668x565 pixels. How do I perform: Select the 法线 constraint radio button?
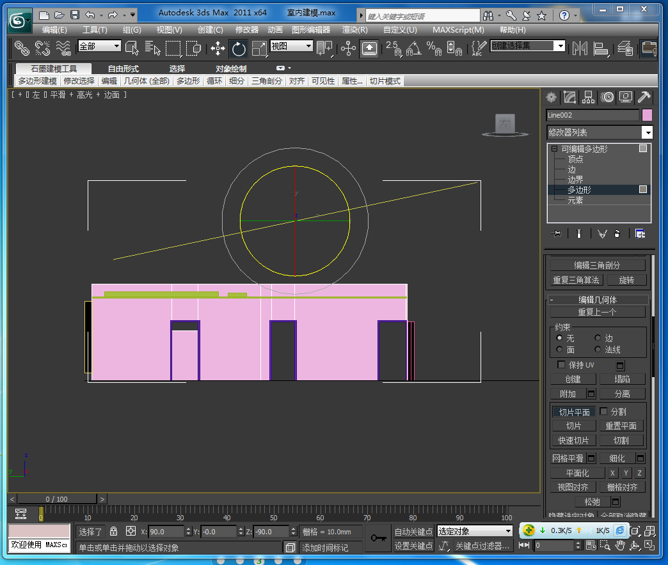598,350
